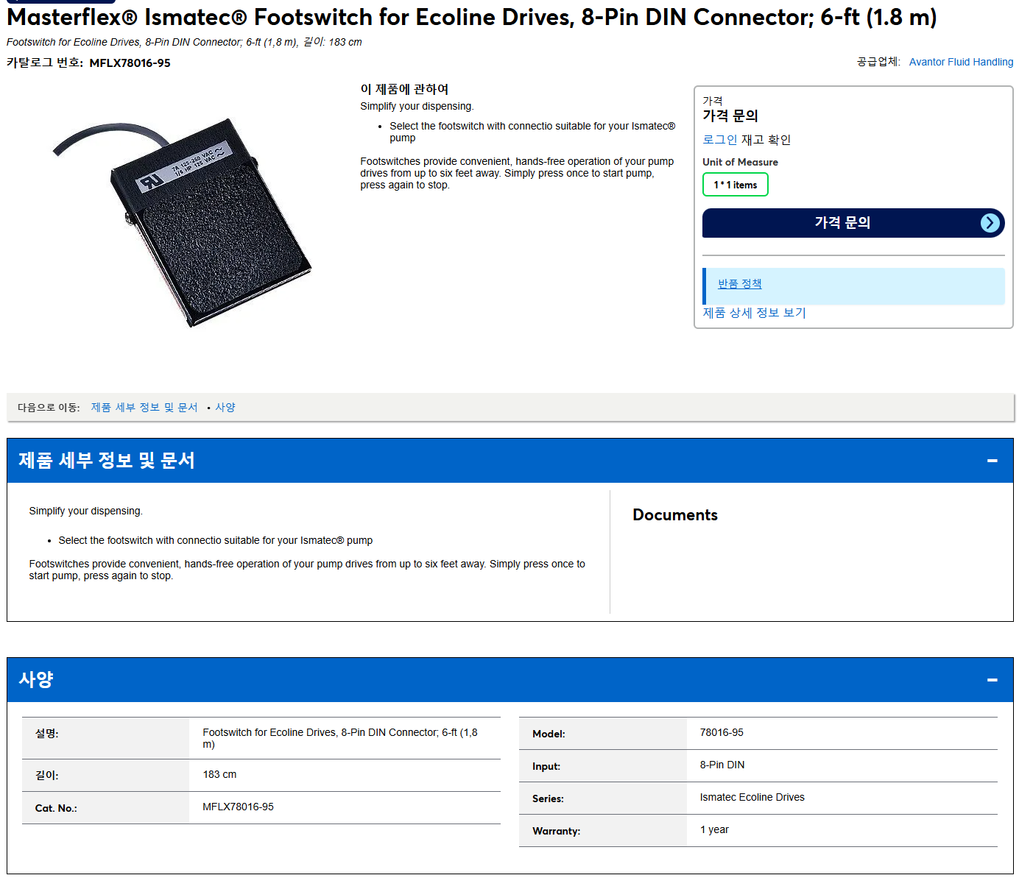Jump to 제품 세부 정보 및 문서 anchor
Viewport: 1019px width, 889px height.
point(144,407)
